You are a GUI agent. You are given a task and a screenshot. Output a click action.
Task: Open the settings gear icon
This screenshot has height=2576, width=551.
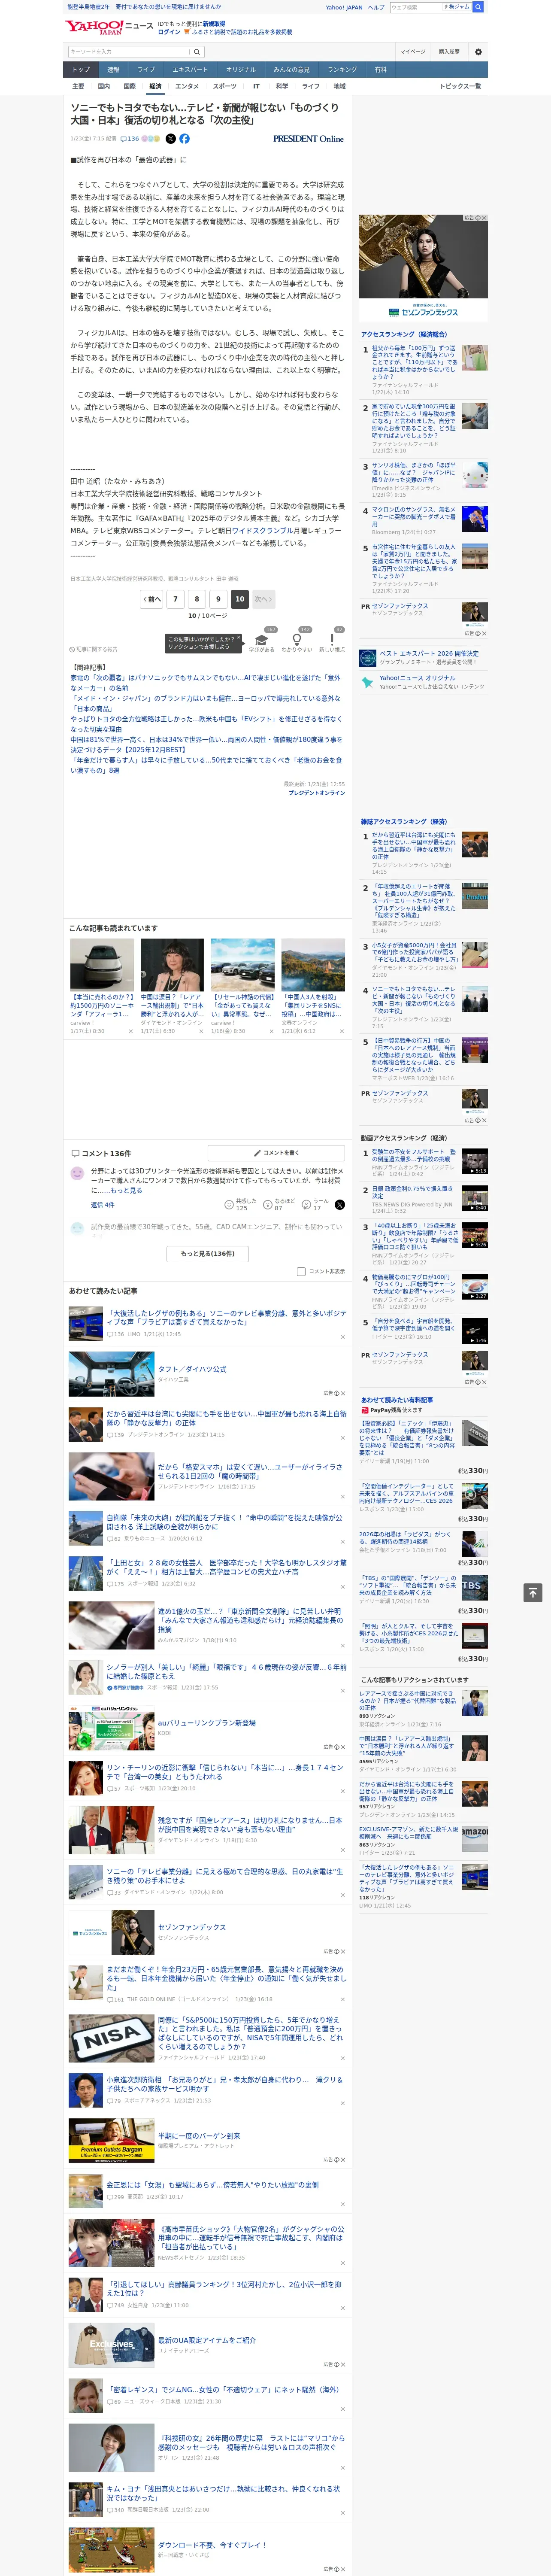point(478,51)
